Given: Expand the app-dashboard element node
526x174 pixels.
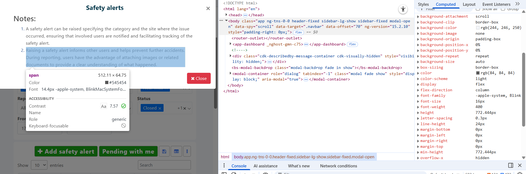Looking at the screenshot, I should click(x=230, y=44).
